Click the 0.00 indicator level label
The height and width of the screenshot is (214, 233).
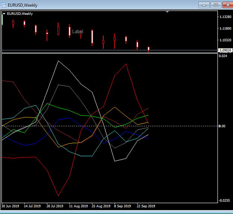(222, 126)
